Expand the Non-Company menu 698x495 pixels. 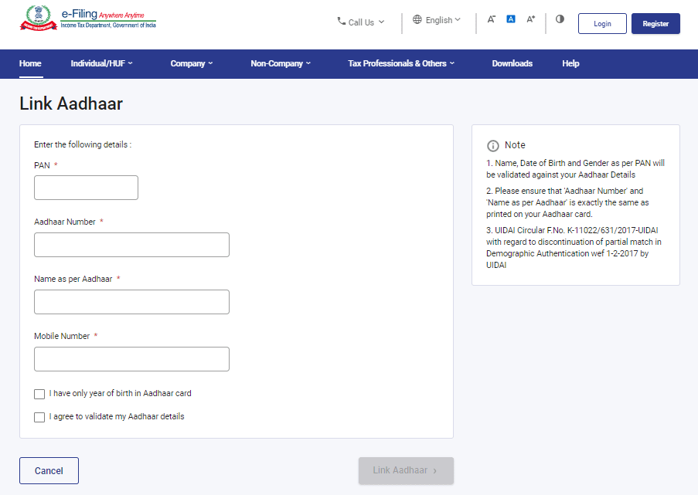281,63
